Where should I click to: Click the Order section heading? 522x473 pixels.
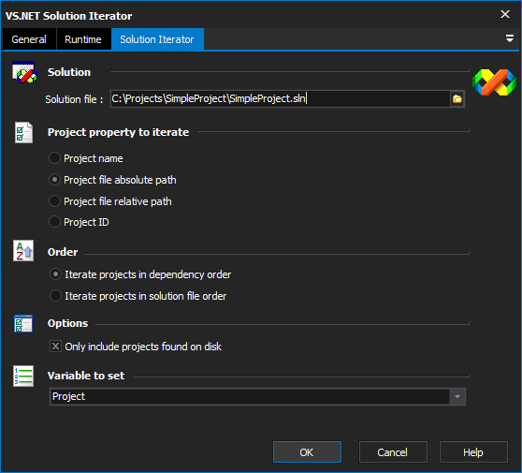[63, 252]
